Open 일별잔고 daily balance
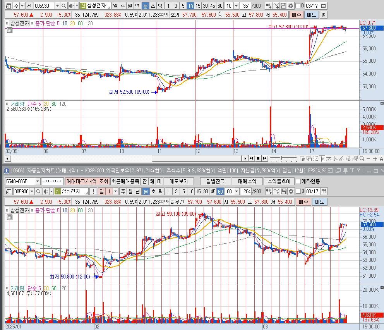Image resolution: width=384 pixels, height=330 pixels. click(216, 181)
